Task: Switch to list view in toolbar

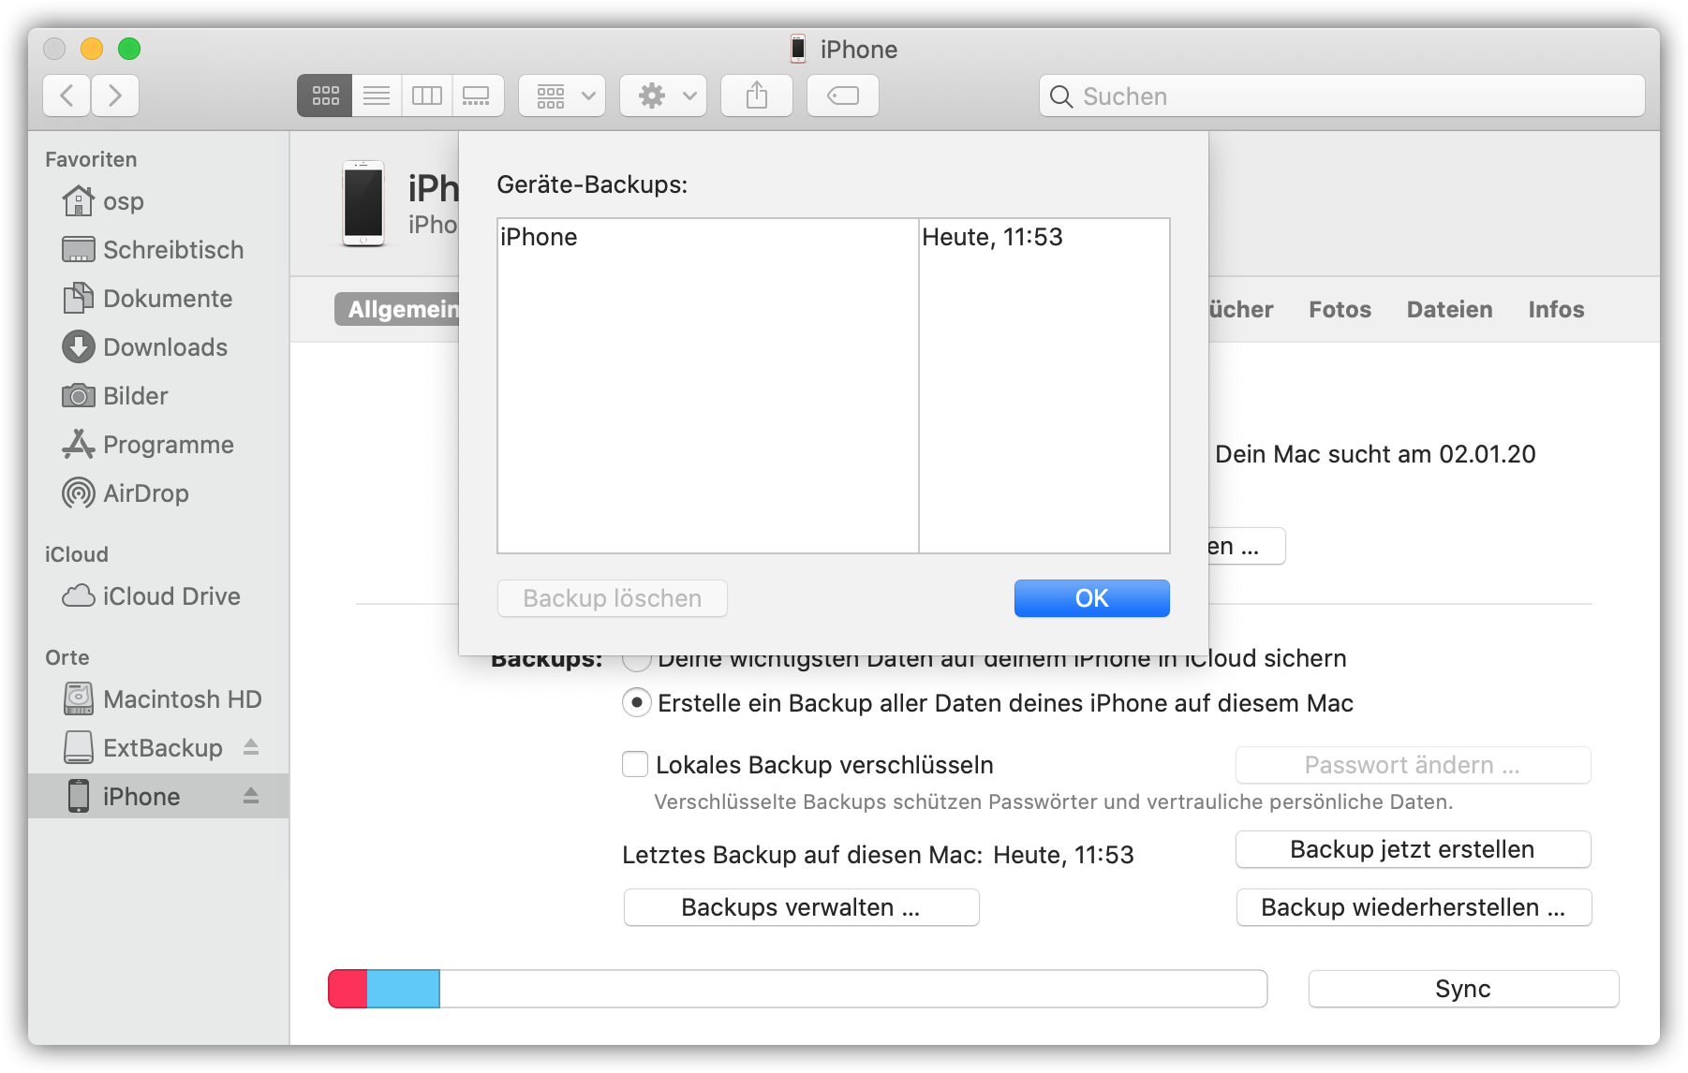Action: click(377, 96)
